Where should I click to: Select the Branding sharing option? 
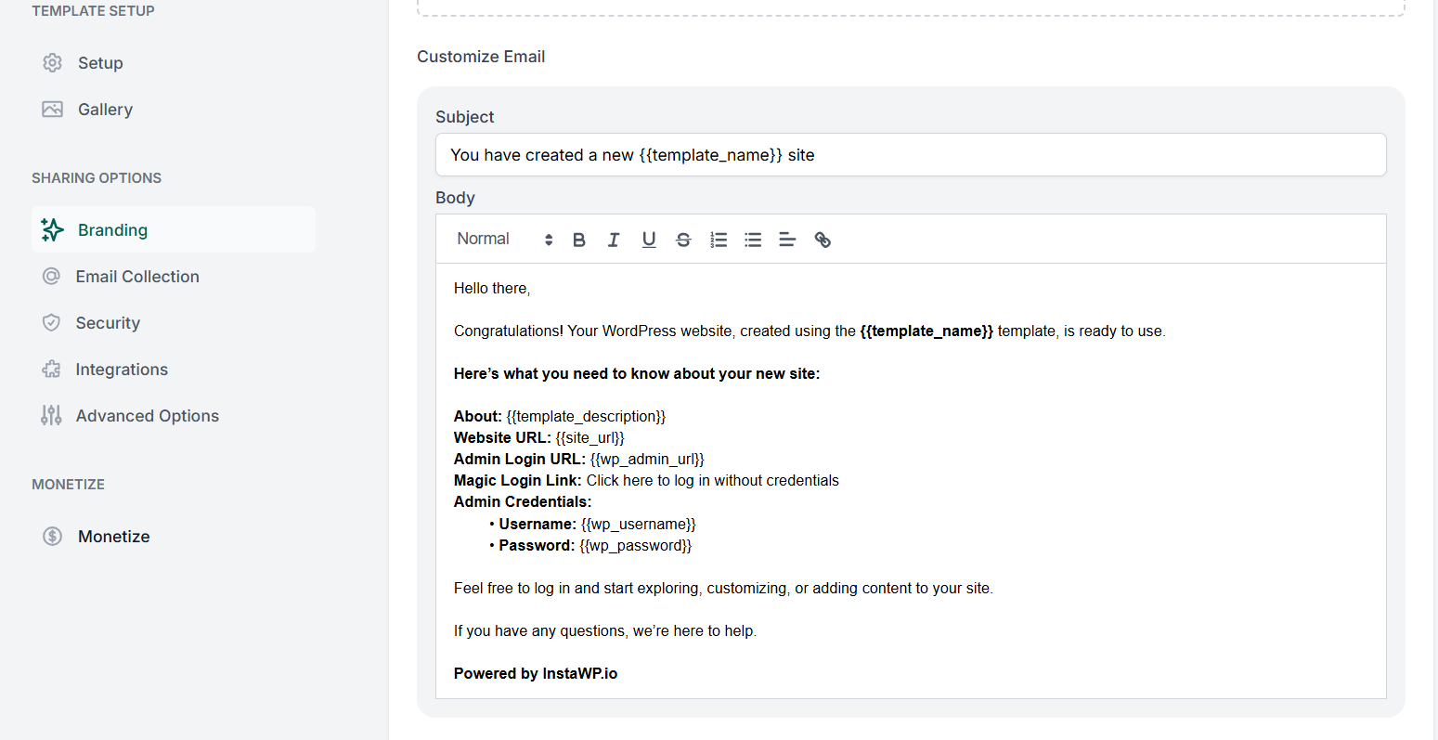click(112, 230)
